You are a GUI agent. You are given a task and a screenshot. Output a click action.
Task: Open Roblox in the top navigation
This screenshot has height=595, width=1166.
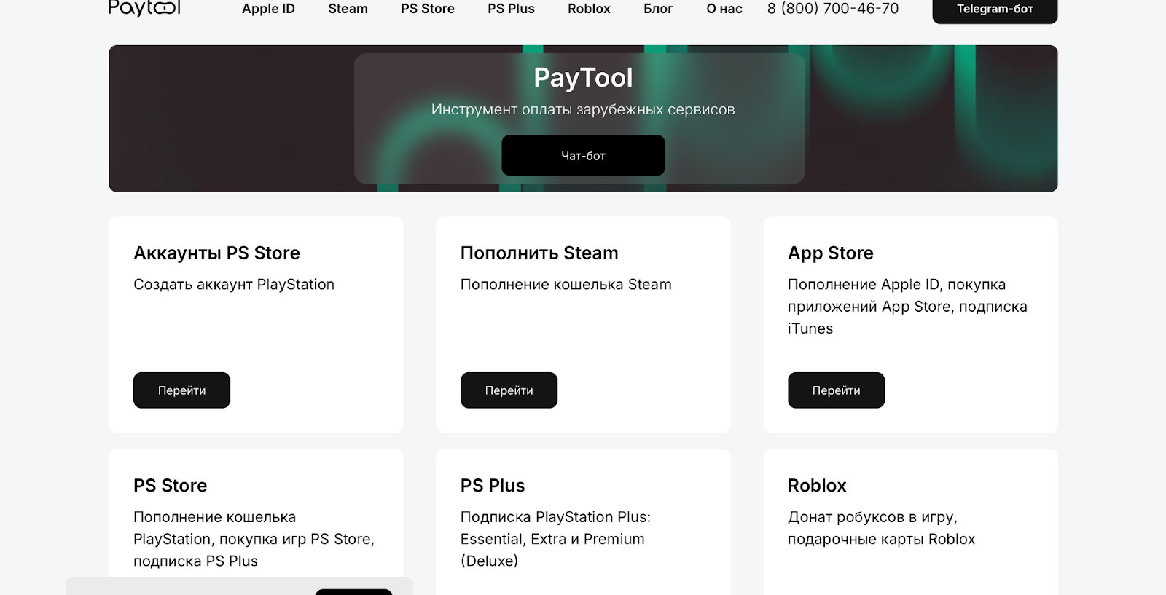click(589, 9)
